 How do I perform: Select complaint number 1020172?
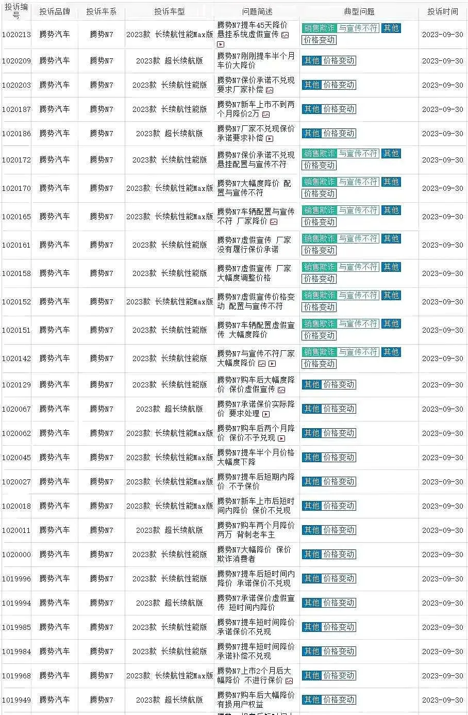[x=16, y=160]
